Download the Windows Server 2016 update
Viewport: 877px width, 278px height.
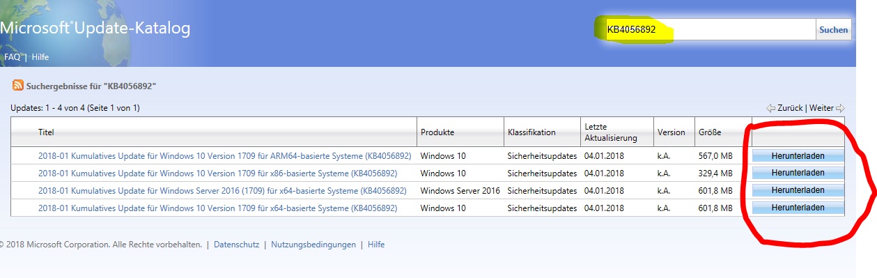pyautogui.click(x=798, y=190)
